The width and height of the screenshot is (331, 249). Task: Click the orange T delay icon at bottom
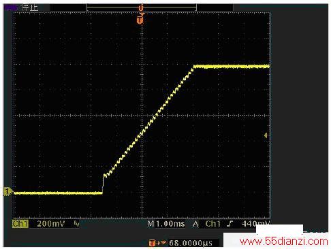click(x=152, y=243)
